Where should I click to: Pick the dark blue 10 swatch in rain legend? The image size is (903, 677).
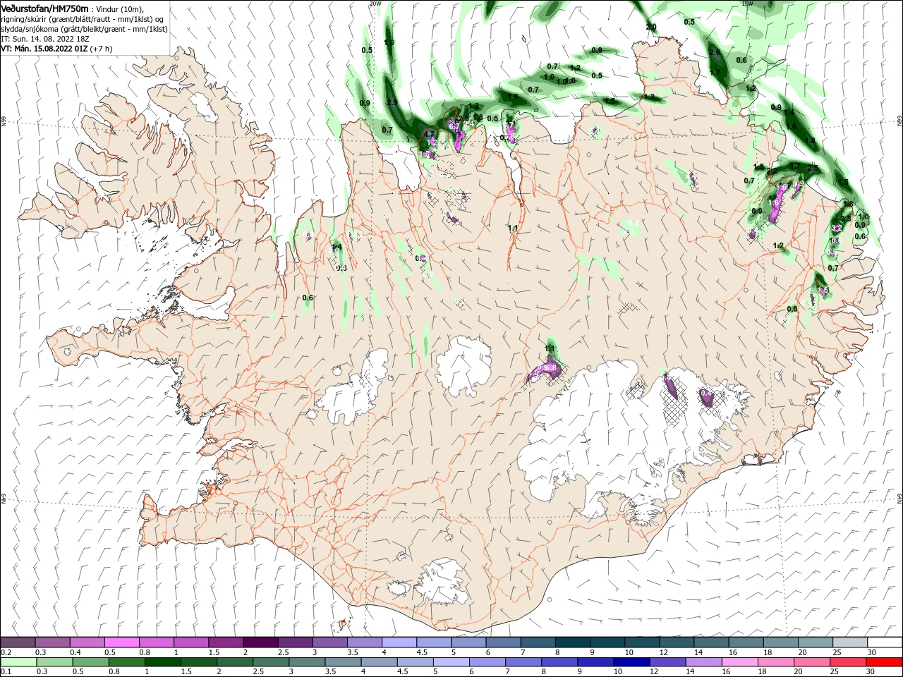point(630,662)
